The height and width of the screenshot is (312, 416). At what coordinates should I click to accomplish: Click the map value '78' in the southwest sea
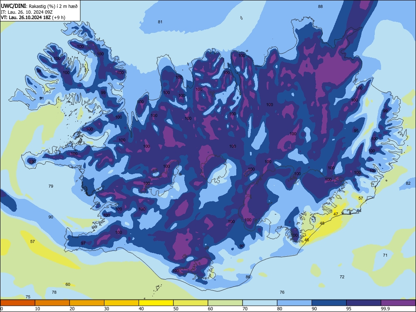tap(54, 292)
